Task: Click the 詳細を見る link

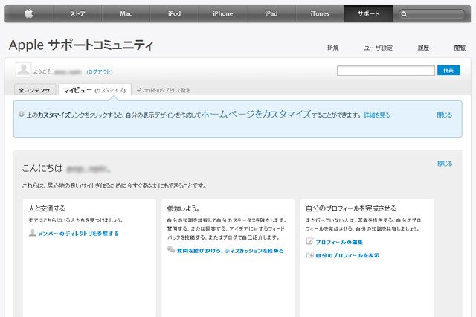Action: (x=377, y=115)
